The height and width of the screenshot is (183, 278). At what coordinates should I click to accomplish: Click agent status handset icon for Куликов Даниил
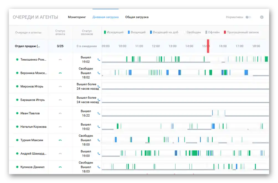click(60, 167)
